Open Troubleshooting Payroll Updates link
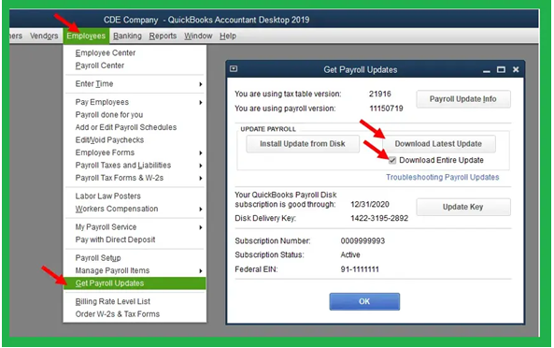The width and height of the screenshot is (554, 348). (442, 177)
